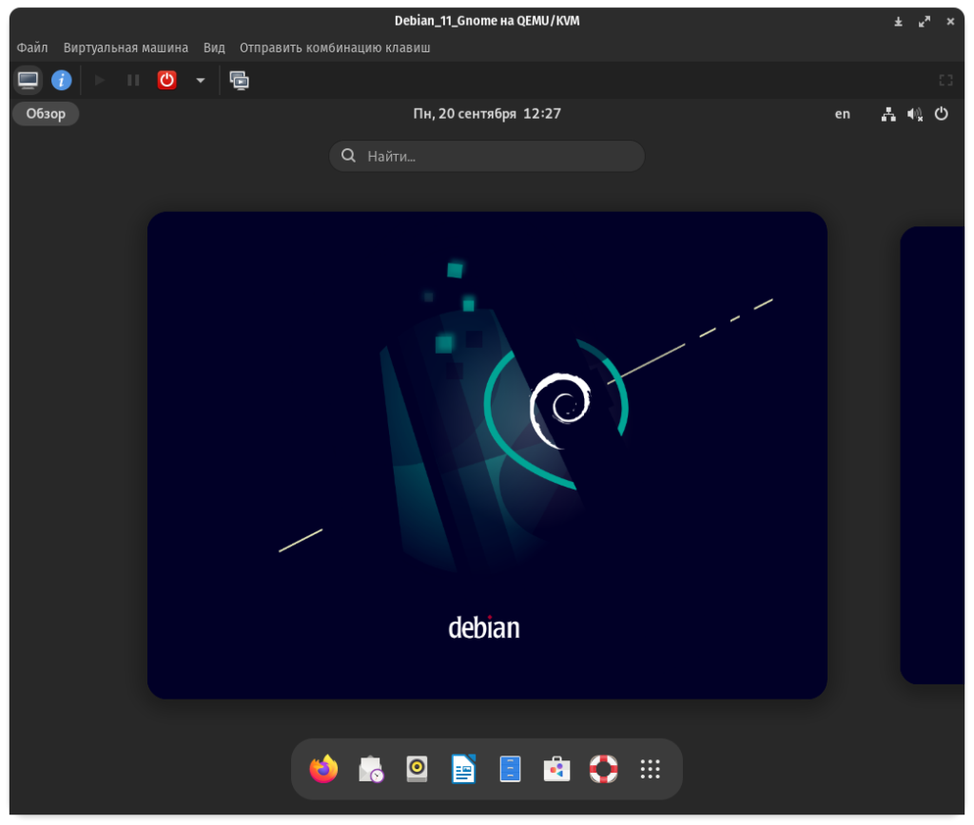Launch Firefox from the GNOME dock
The height and width of the screenshot is (825, 974).
(323, 769)
